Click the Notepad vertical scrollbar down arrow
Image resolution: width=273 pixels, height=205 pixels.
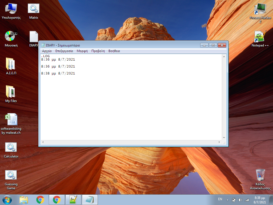coord(224,138)
